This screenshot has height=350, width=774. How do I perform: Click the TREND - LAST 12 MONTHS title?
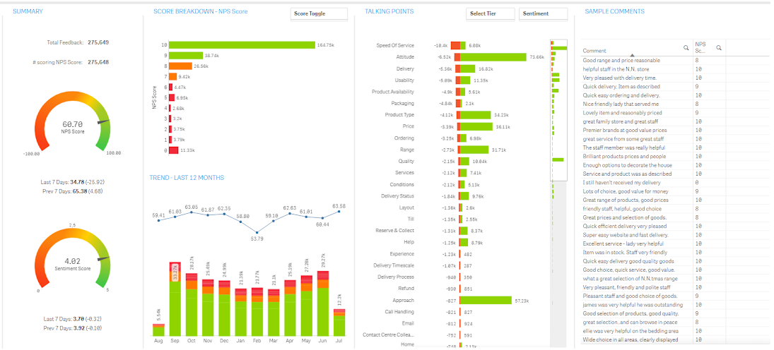click(187, 177)
